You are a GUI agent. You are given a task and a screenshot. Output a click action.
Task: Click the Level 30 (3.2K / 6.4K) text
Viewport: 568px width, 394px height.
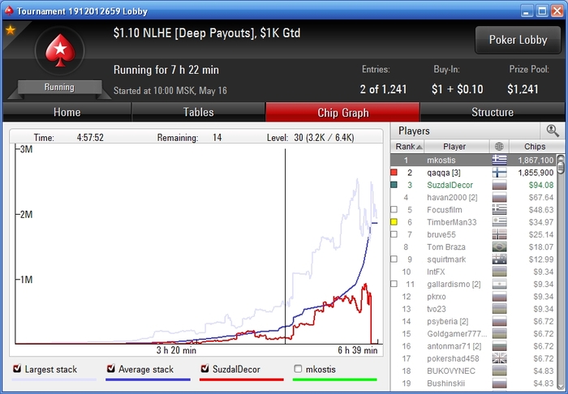(311, 138)
